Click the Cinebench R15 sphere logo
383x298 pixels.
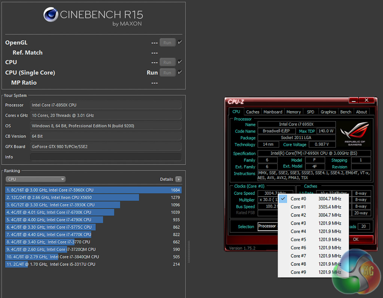point(50,15)
